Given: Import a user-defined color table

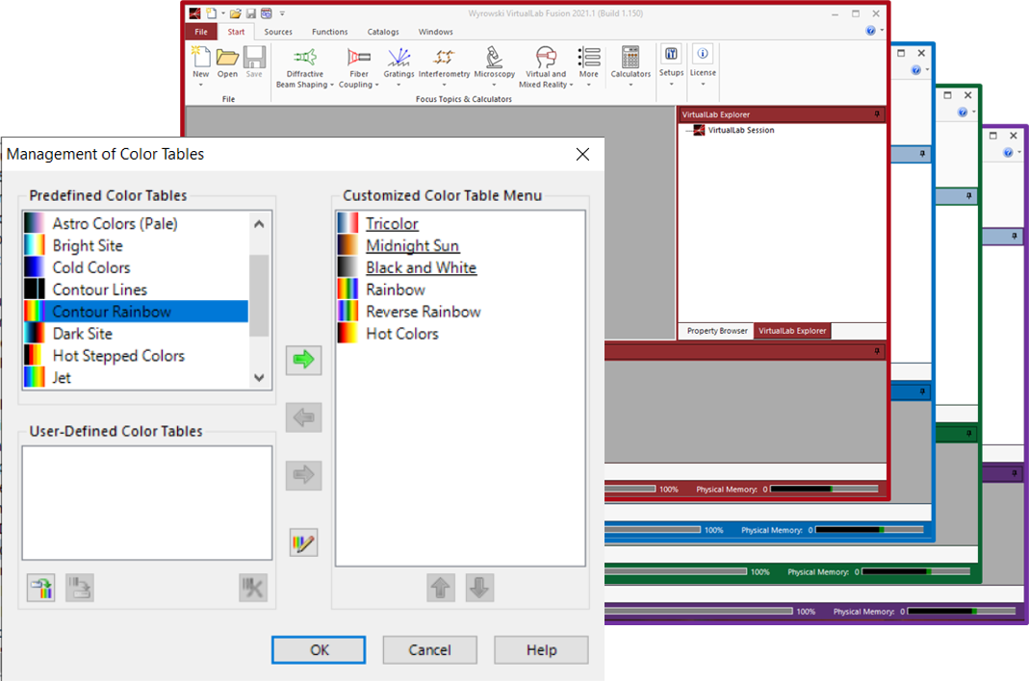Looking at the screenshot, I should (x=40, y=588).
